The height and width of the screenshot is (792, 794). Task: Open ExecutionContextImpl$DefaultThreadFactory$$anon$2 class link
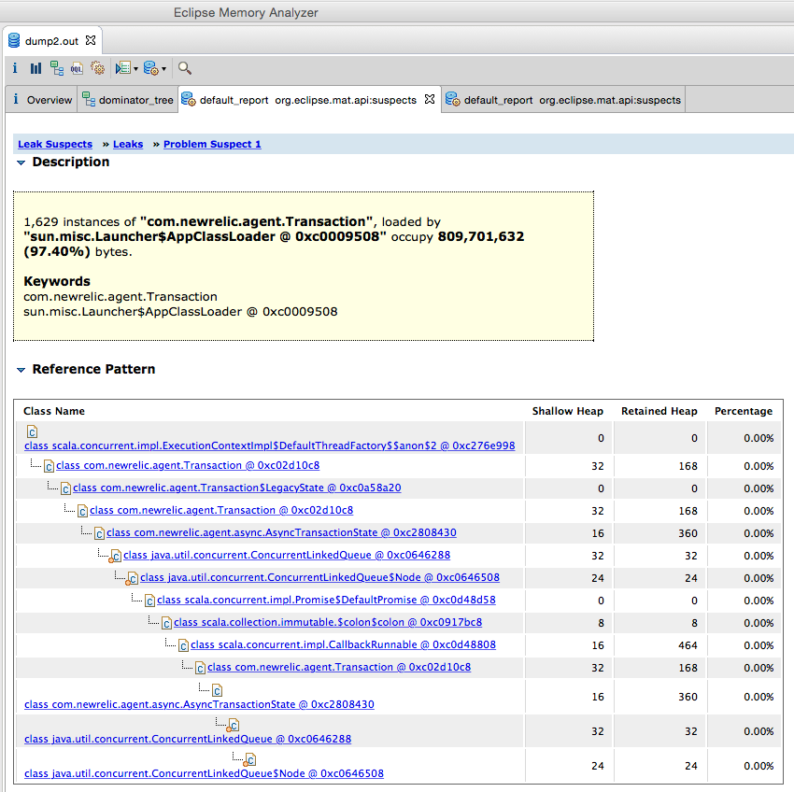(269, 445)
